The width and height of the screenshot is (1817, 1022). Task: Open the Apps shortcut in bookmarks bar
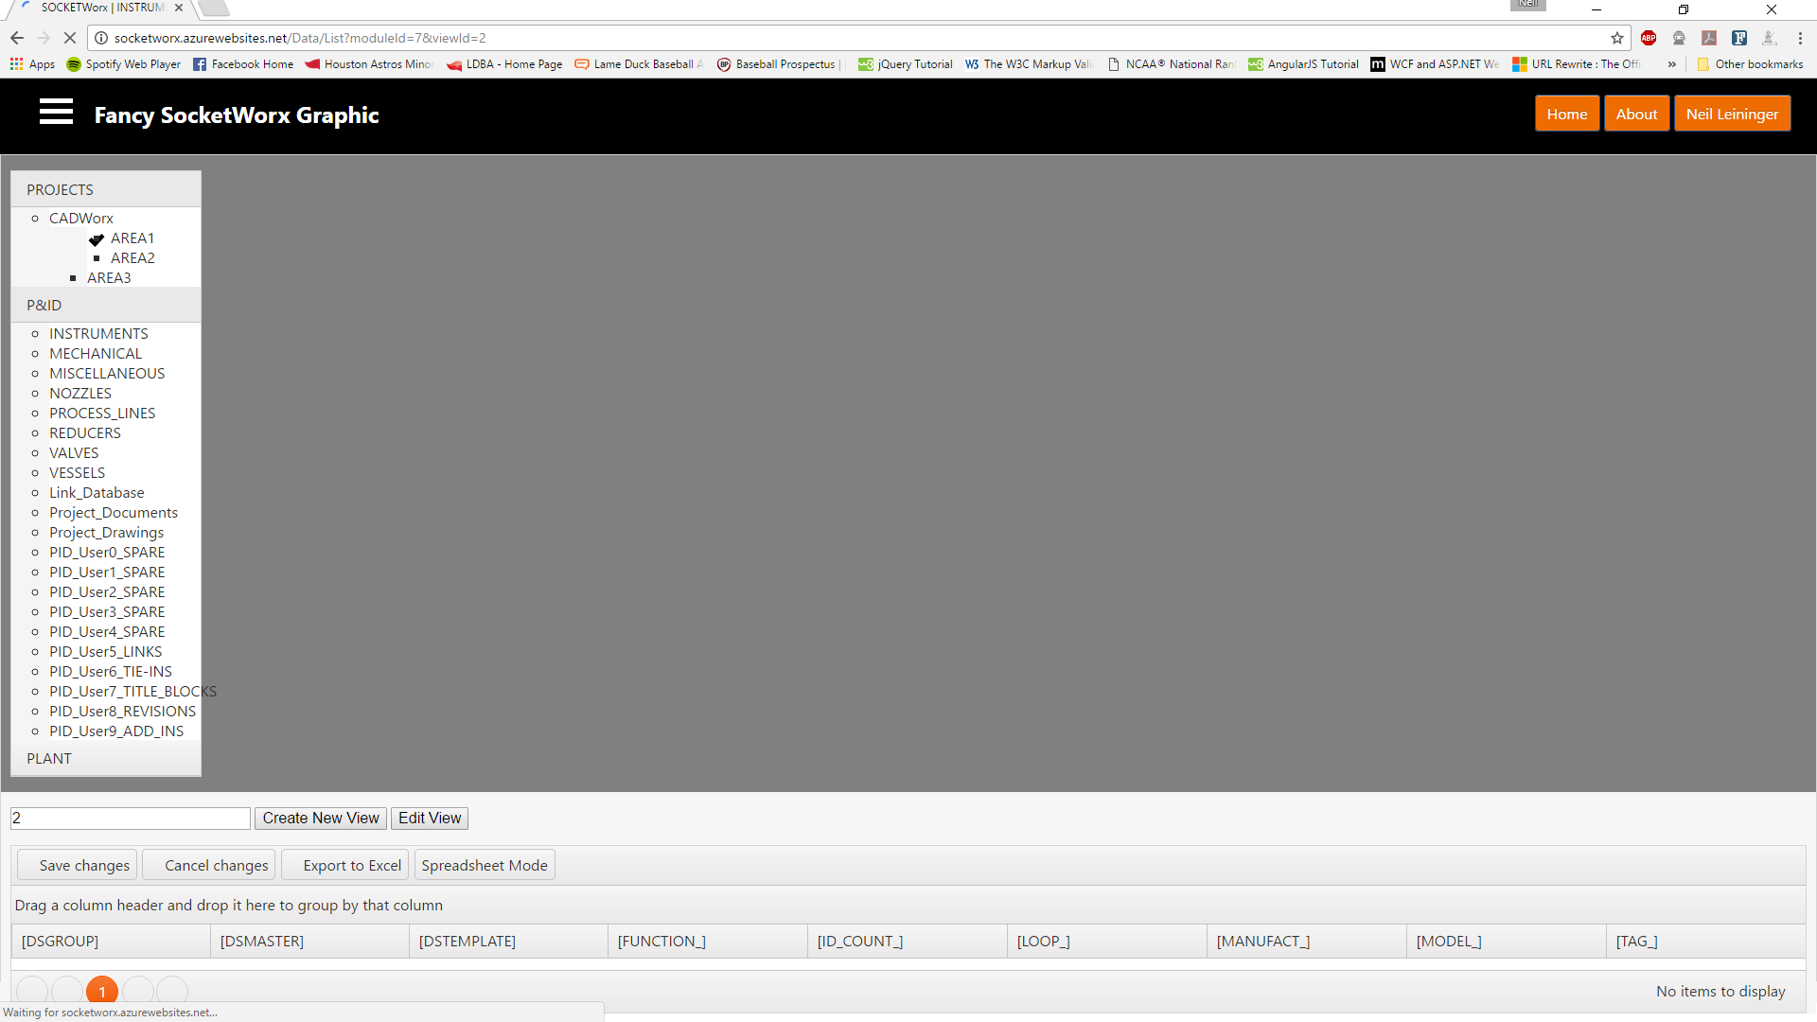32,64
